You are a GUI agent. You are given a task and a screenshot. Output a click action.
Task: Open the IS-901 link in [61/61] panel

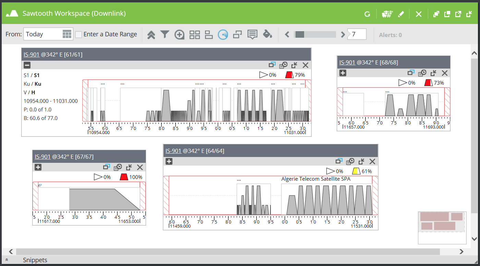(x=31, y=54)
